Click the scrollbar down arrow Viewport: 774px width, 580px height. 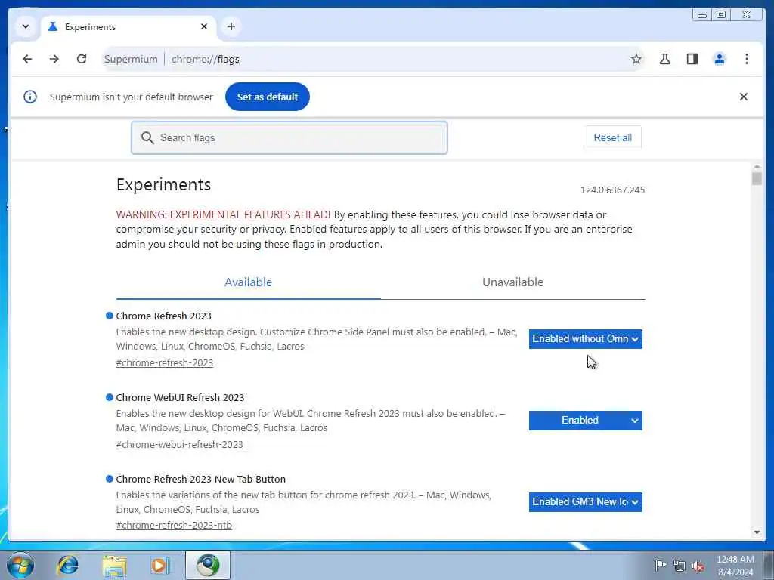[x=757, y=532]
